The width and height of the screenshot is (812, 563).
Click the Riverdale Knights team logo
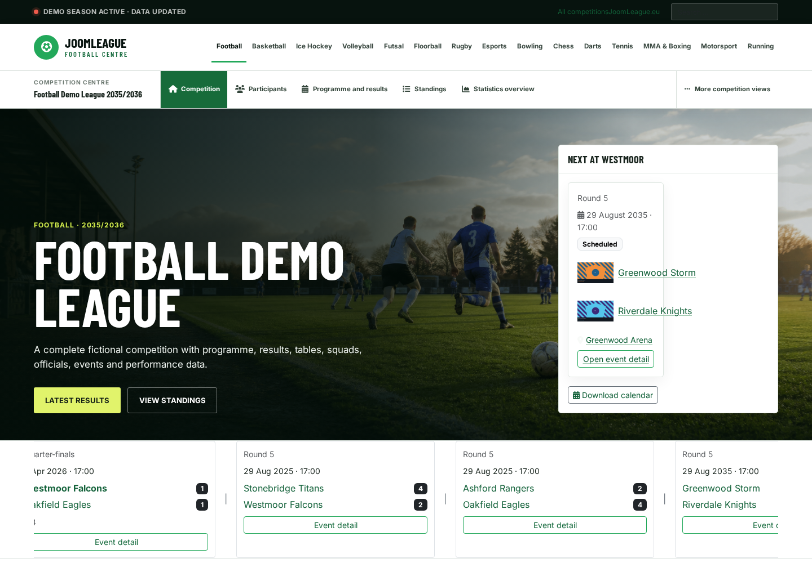pos(595,311)
